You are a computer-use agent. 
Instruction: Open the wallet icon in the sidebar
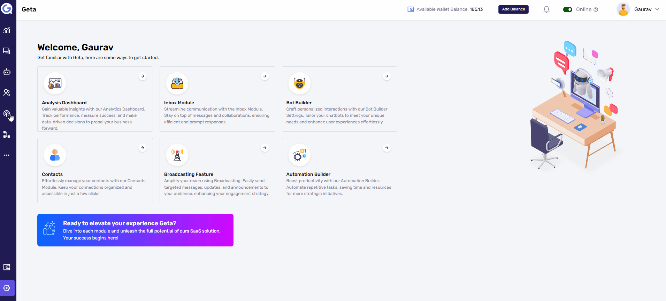click(7, 267)
